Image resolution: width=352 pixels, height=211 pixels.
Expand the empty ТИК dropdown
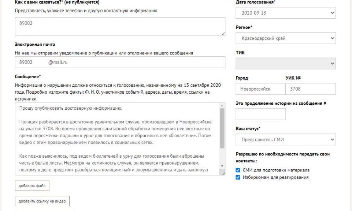[286, 64]
